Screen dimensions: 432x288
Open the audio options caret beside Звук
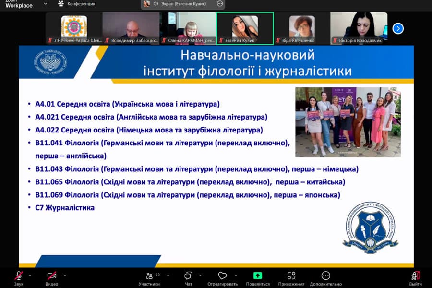(x=30, y=276)
